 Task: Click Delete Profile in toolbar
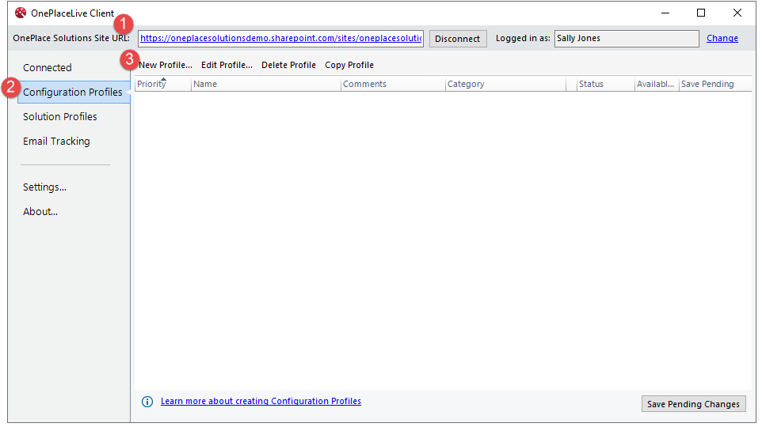tap(288, 65)
